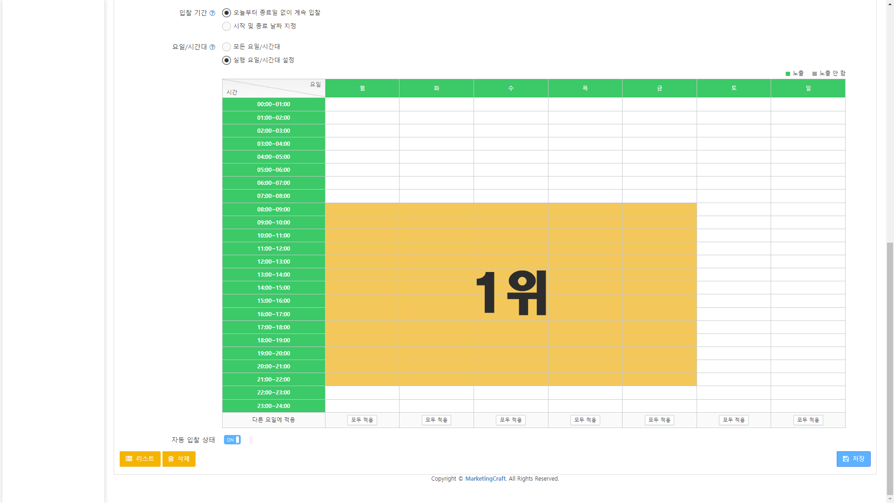This screenshot has height=503, width=894.
Task: Click the trash icon on 삭제 button
Action: [x=171, y=459]
